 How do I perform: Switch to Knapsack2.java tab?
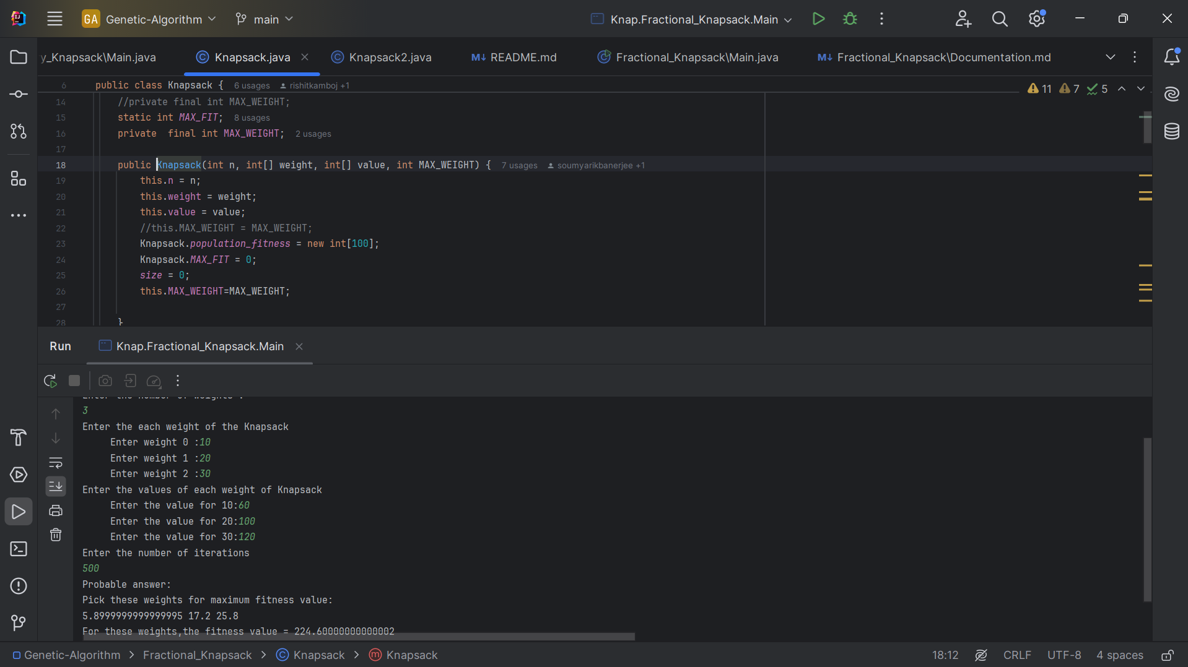pos(382,58)
